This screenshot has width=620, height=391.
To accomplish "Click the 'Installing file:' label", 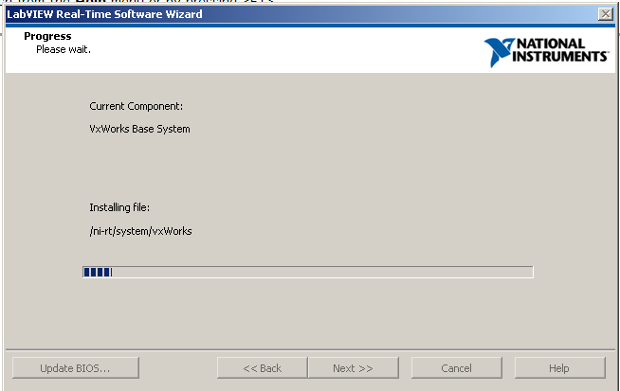I will (x=119, y=207).
